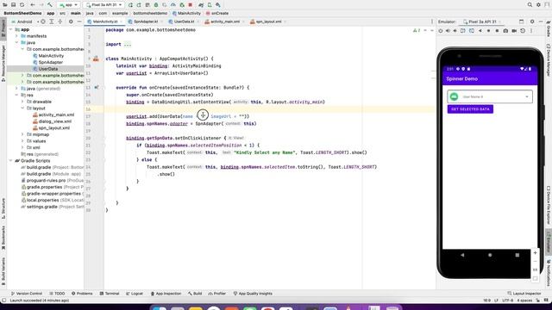The image size is (552, 310).
Task: Tap the Android recents square on the phone
Action: 517,255
